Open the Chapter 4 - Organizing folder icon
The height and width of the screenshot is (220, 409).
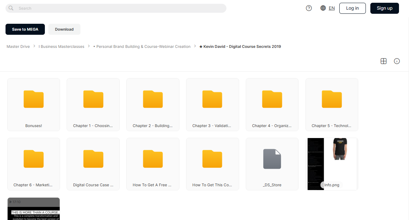pos(272,99)
